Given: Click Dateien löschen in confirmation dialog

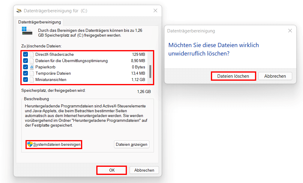Looking at the screenshot, I should [233, 76].
